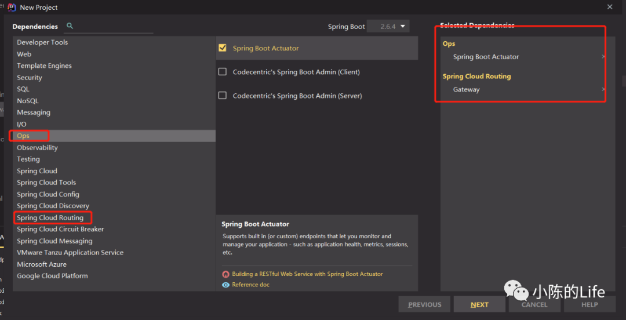Click arrow next to selected Gateway dependency
The height and width of the screenshot is (320, 626).
tap(603, 89)
